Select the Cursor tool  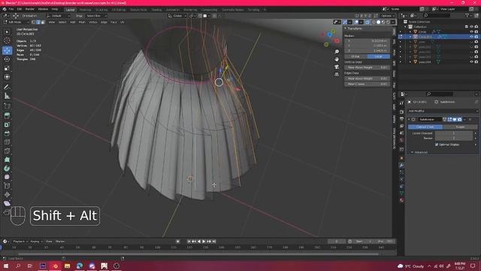(x=7, y=41)
